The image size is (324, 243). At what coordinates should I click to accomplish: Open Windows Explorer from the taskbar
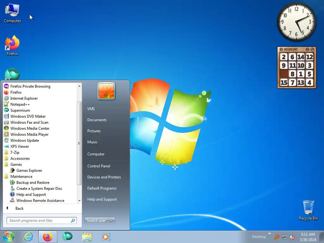click(87, 237)
